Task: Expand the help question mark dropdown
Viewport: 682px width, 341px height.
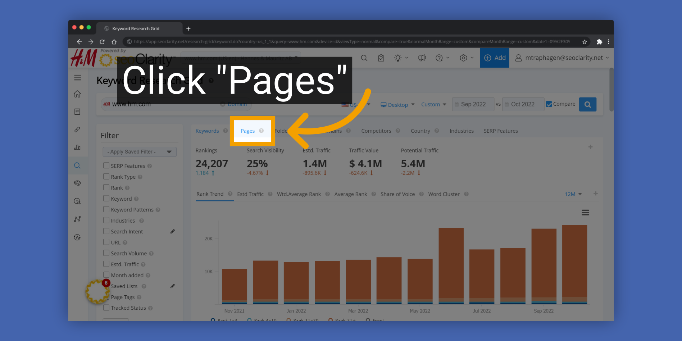Action: (x=442, y=58)
